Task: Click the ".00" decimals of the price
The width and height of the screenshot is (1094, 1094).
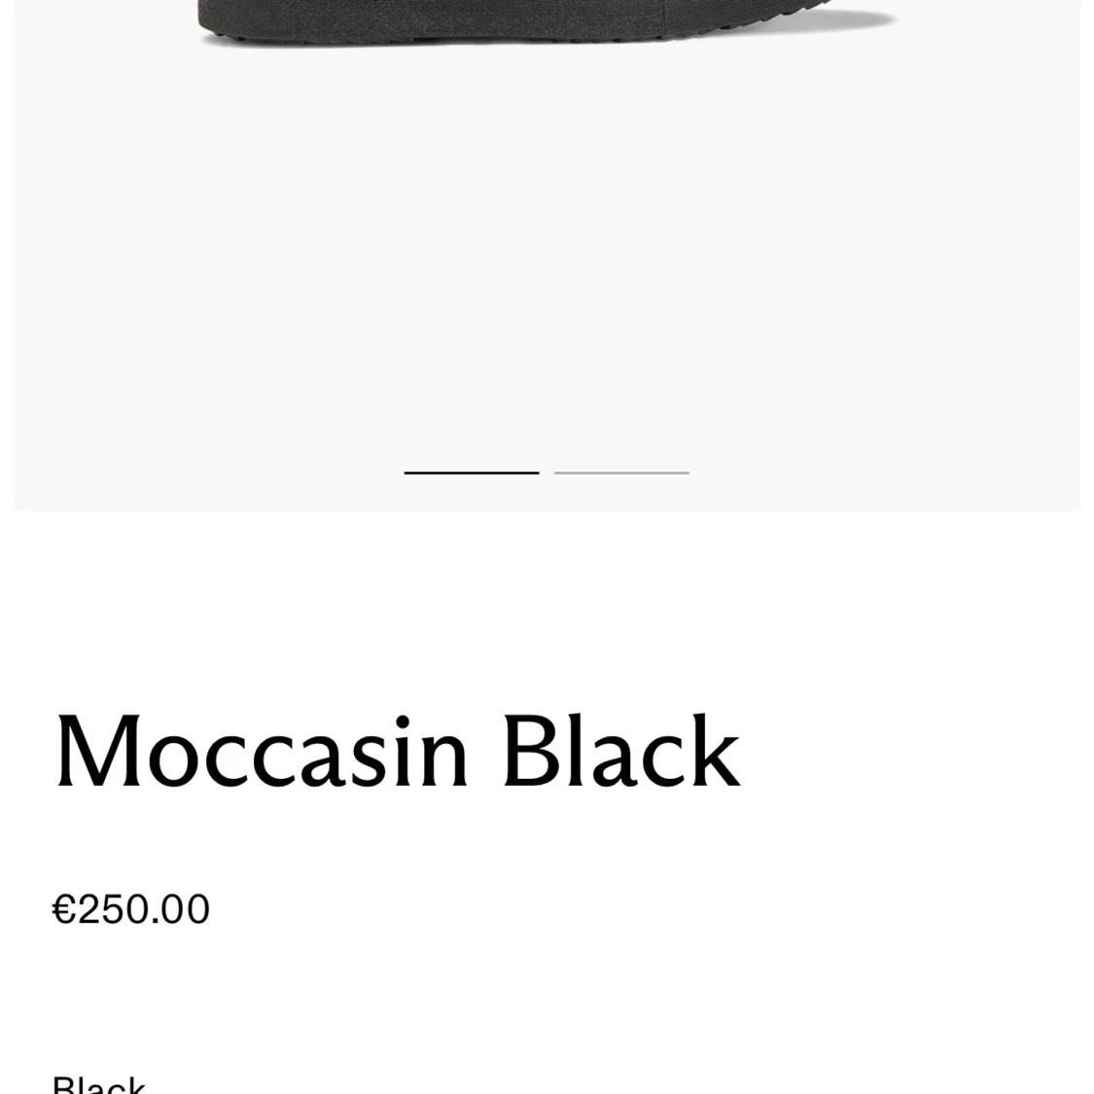Action: tap(180, 909)
